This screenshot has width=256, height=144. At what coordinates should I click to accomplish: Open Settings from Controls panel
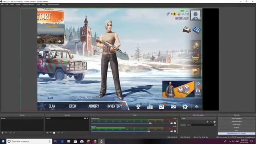[x=236, y=128]
